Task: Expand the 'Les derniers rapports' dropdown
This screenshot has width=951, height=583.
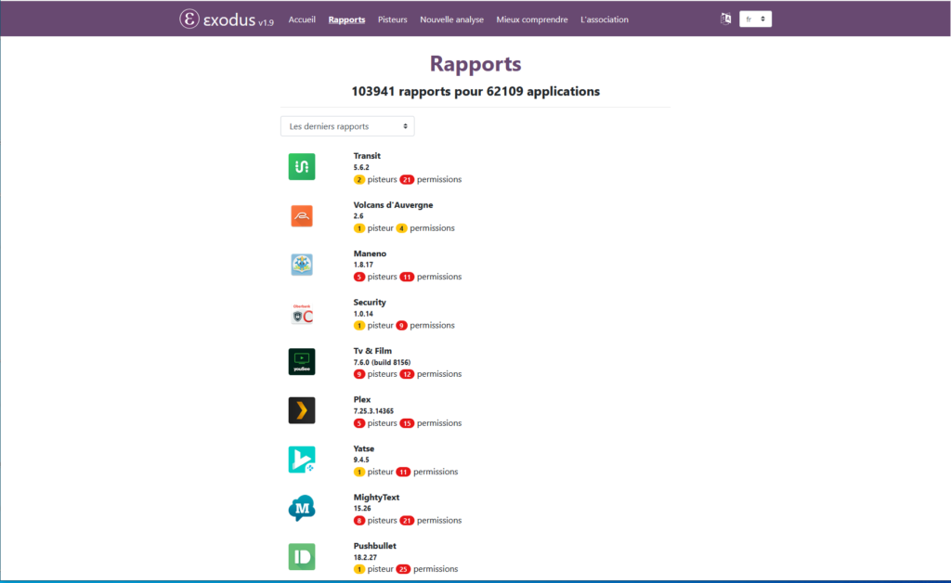Action: (347, 126)
